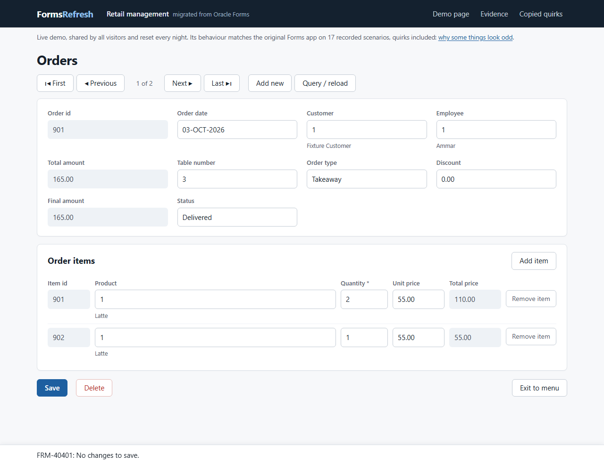Screen dimensions: 604x471
Task: Focus the Order date field
Action: tap(237, 130)
